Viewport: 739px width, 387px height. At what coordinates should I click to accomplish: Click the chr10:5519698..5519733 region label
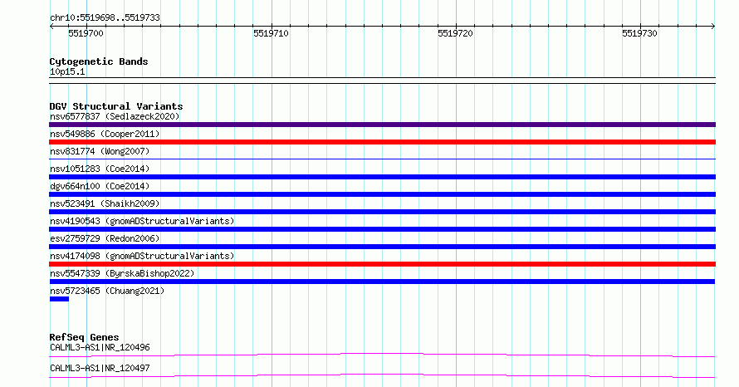pos(105,17)
